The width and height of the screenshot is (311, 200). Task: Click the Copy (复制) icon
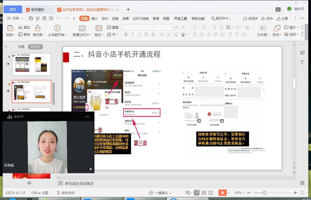tap(20, 34)
